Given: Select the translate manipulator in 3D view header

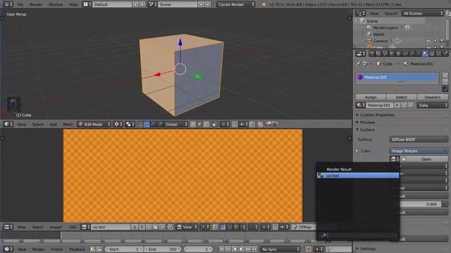Looking at the screenshot, I should click(147, 124).
